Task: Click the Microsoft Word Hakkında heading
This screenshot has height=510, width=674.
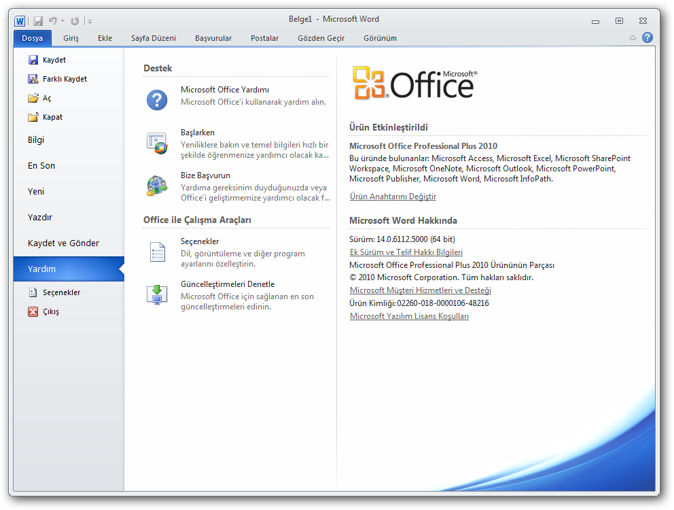Action: pyautogui.click(x=403, y=220)
